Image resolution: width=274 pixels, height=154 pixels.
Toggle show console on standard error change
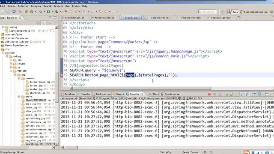[x=247, y=94]
